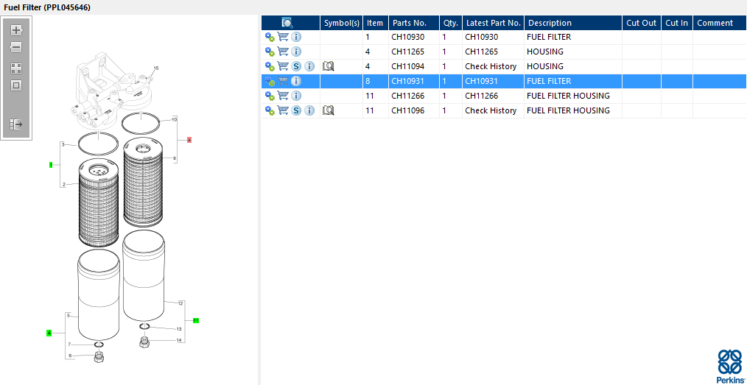This screenshot has height=385, width=747.
Task: Add CH10930 fuel filter to cart
Action: click(283, 37)
